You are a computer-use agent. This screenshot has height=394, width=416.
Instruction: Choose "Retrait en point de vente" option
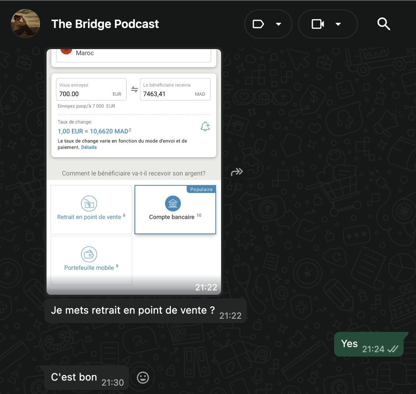click(x=91, y=209)
